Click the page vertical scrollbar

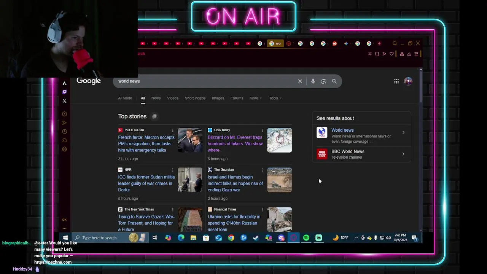point(420,86)
